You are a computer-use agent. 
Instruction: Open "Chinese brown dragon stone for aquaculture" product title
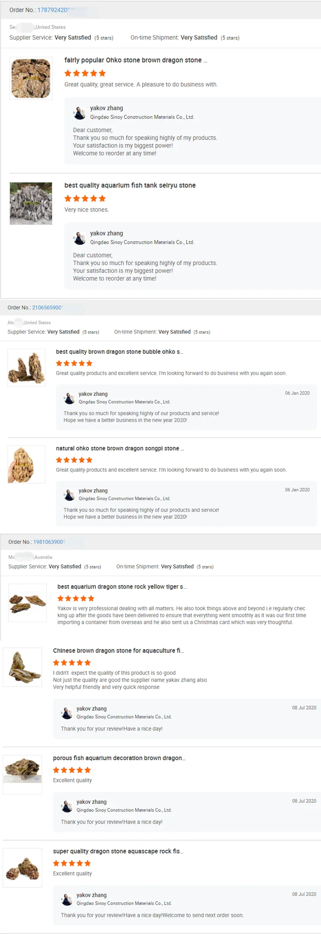coord(118,651)
